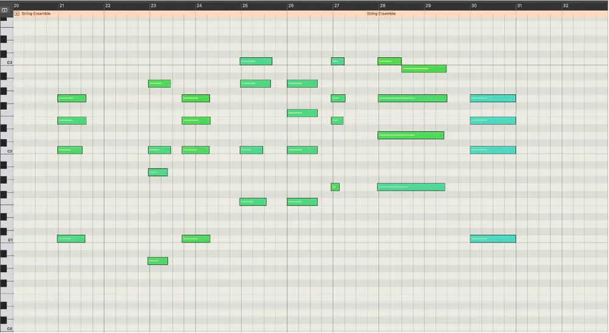Select the B2 note starting mid bar 28
Viewport: 609px width, 333px height.
(424, 69)
